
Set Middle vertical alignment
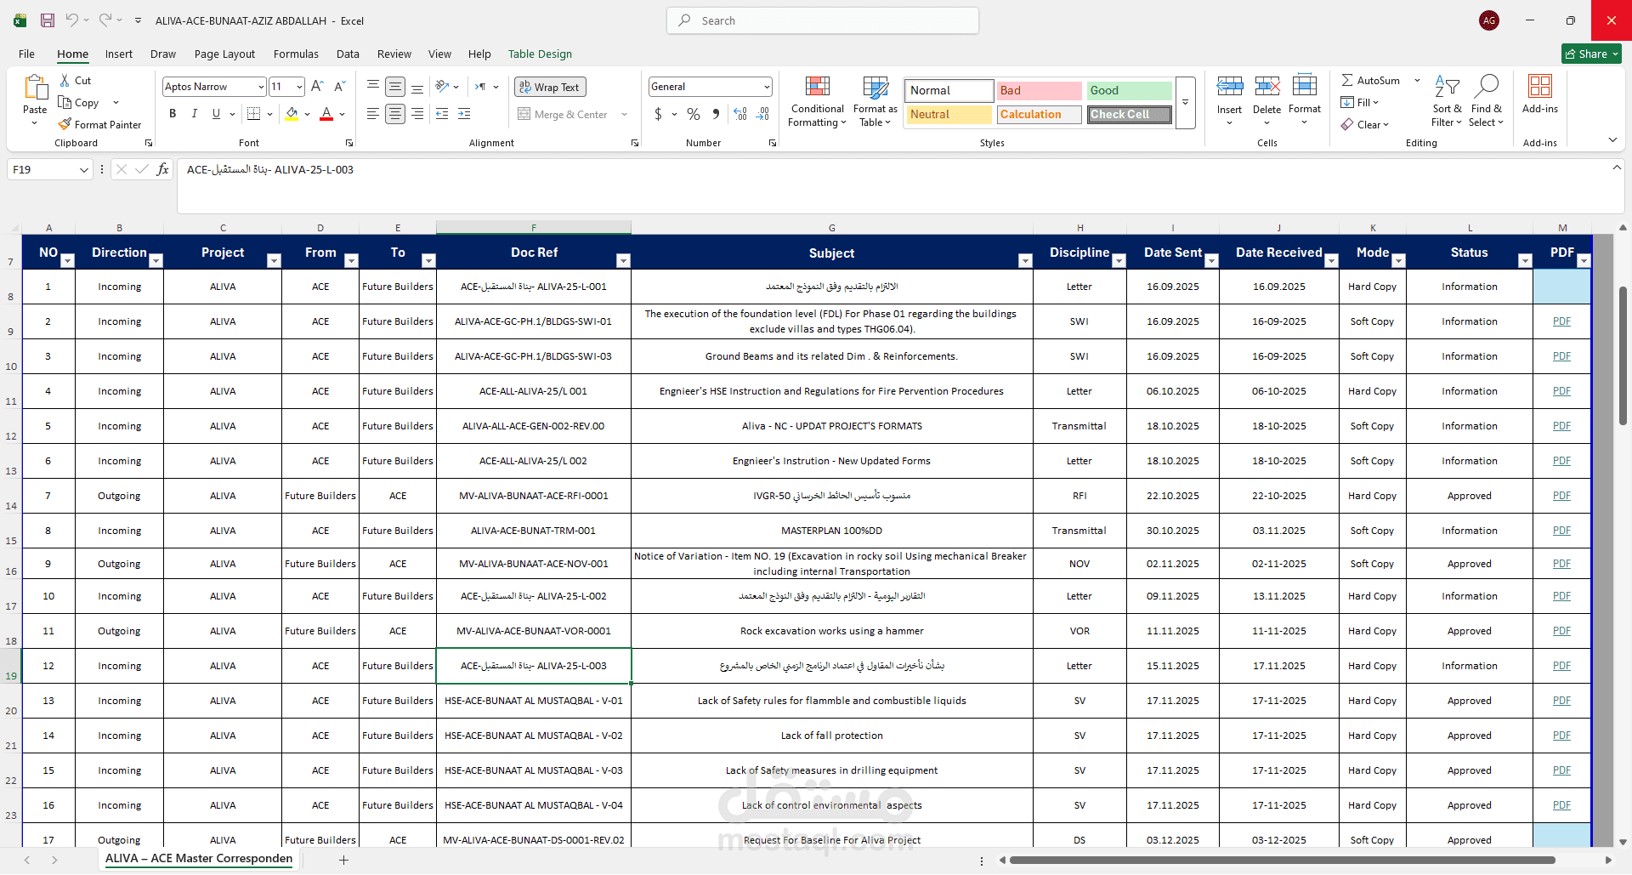pos(395,86)
